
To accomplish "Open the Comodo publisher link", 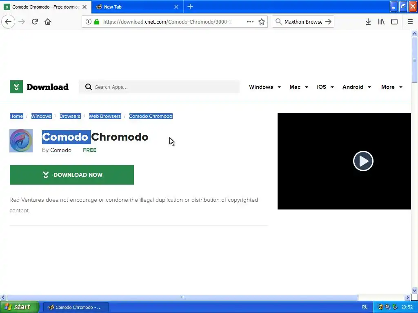I will click(61, 150).
